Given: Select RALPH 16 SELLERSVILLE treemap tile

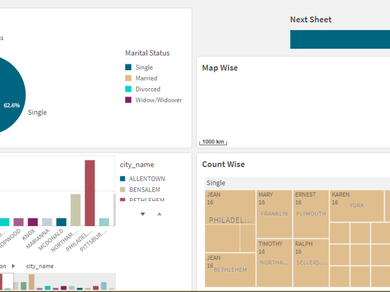Looking at the screenshot, I should [311, 263].
